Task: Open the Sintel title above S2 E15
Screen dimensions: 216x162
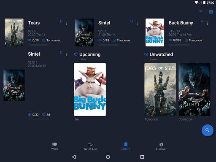Action: (34, 54)
